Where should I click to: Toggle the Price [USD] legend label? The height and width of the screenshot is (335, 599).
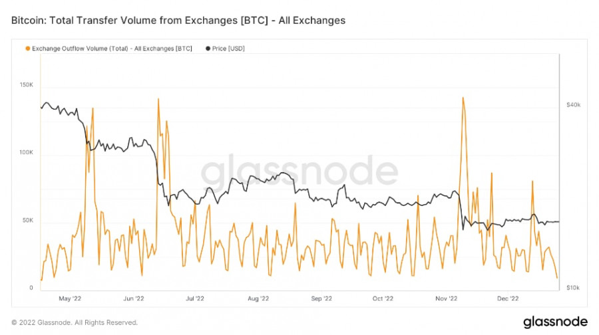coord(228,49)
